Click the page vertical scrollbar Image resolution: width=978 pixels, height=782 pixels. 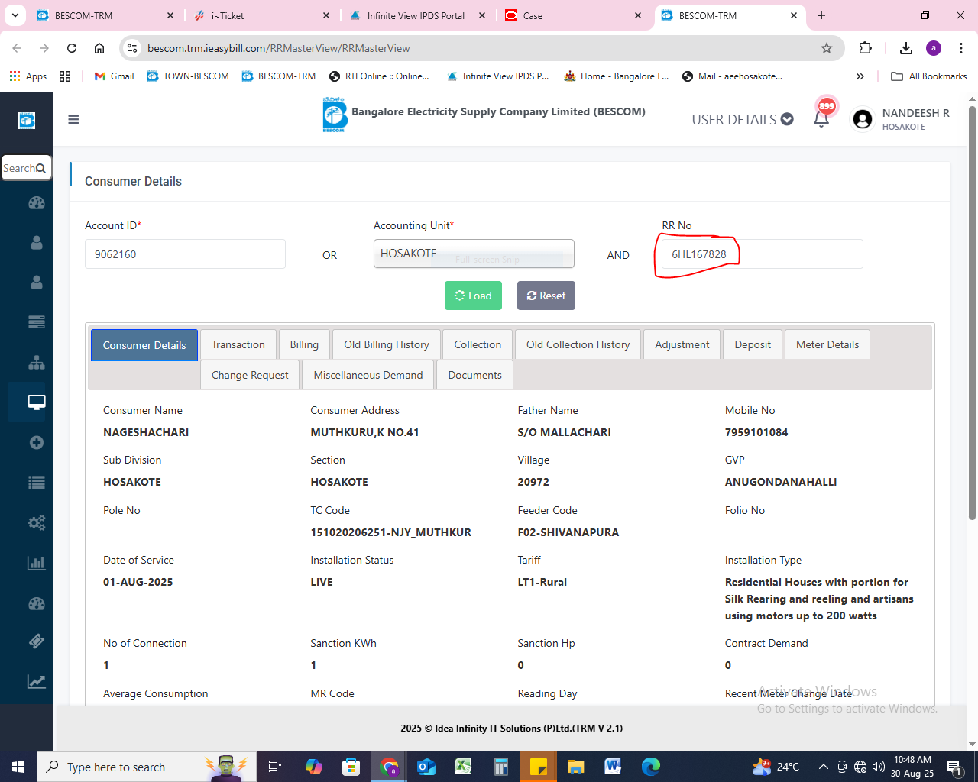pos(972,313)
